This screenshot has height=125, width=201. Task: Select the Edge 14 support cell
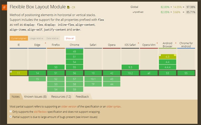[x=37, y=73]
